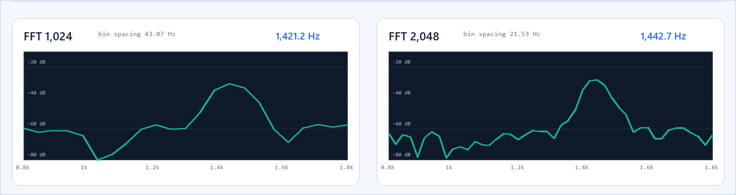Image resolution: width=736 pixels, height=195 pixels.
Task: Click the FFT 2,048 panel title
Action: tap(414, 37)
